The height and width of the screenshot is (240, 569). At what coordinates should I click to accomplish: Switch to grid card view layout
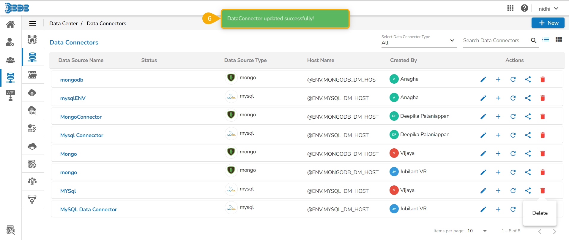(559, 40)
